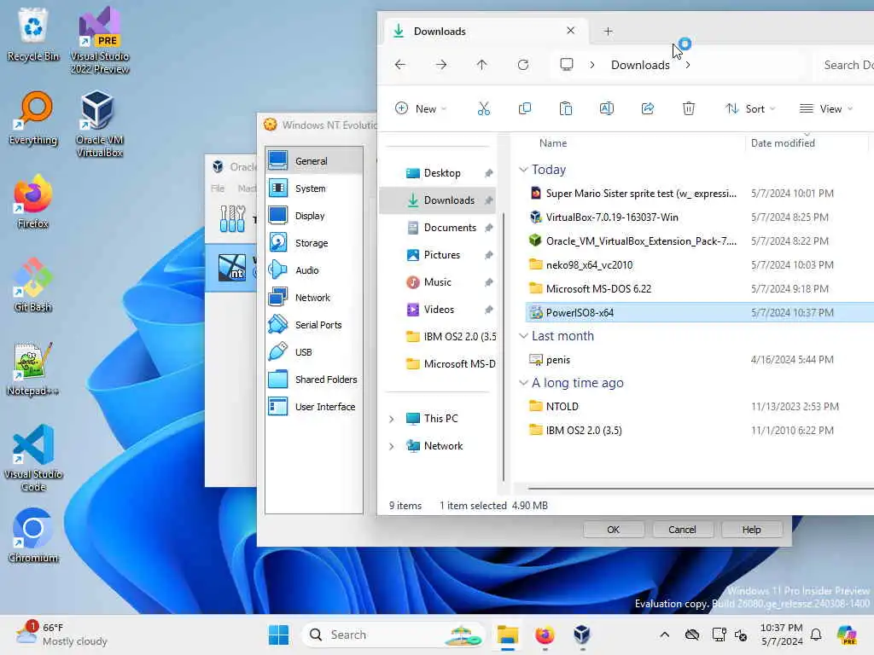Click the horizontal scrollbar in file list
Viewport: 874px width, 655px height.
click(701, 489)
